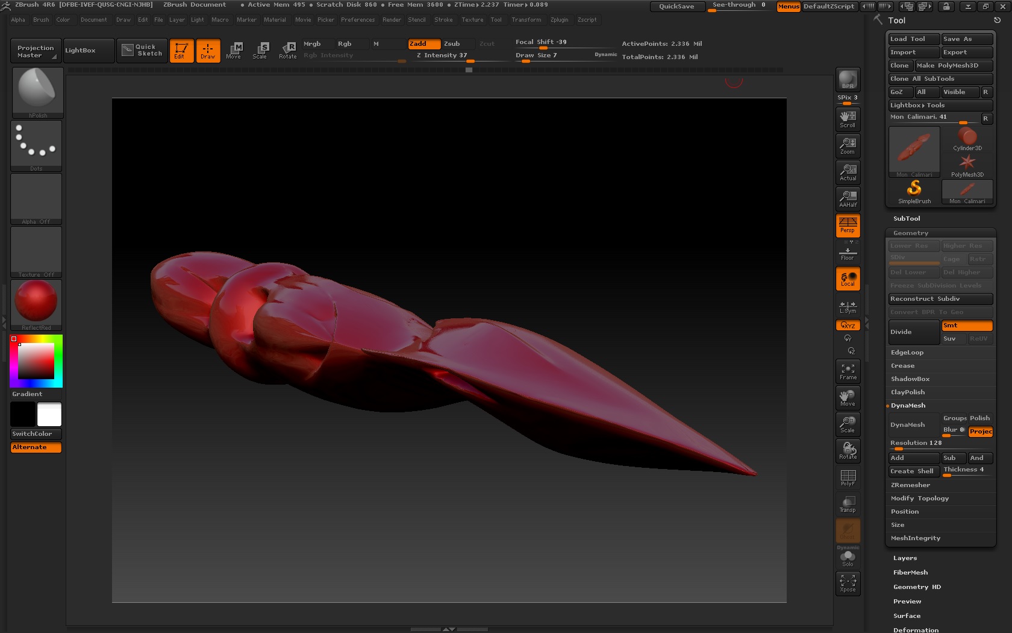Open the Preferences menu
The height and width of the screenshot is (633, 1012).
[x=357, y=20]
